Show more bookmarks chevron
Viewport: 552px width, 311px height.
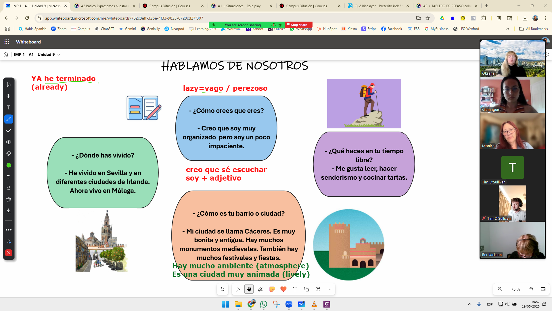508,29
